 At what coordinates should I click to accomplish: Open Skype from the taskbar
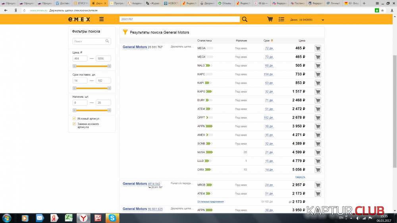[x=112, y=218]
